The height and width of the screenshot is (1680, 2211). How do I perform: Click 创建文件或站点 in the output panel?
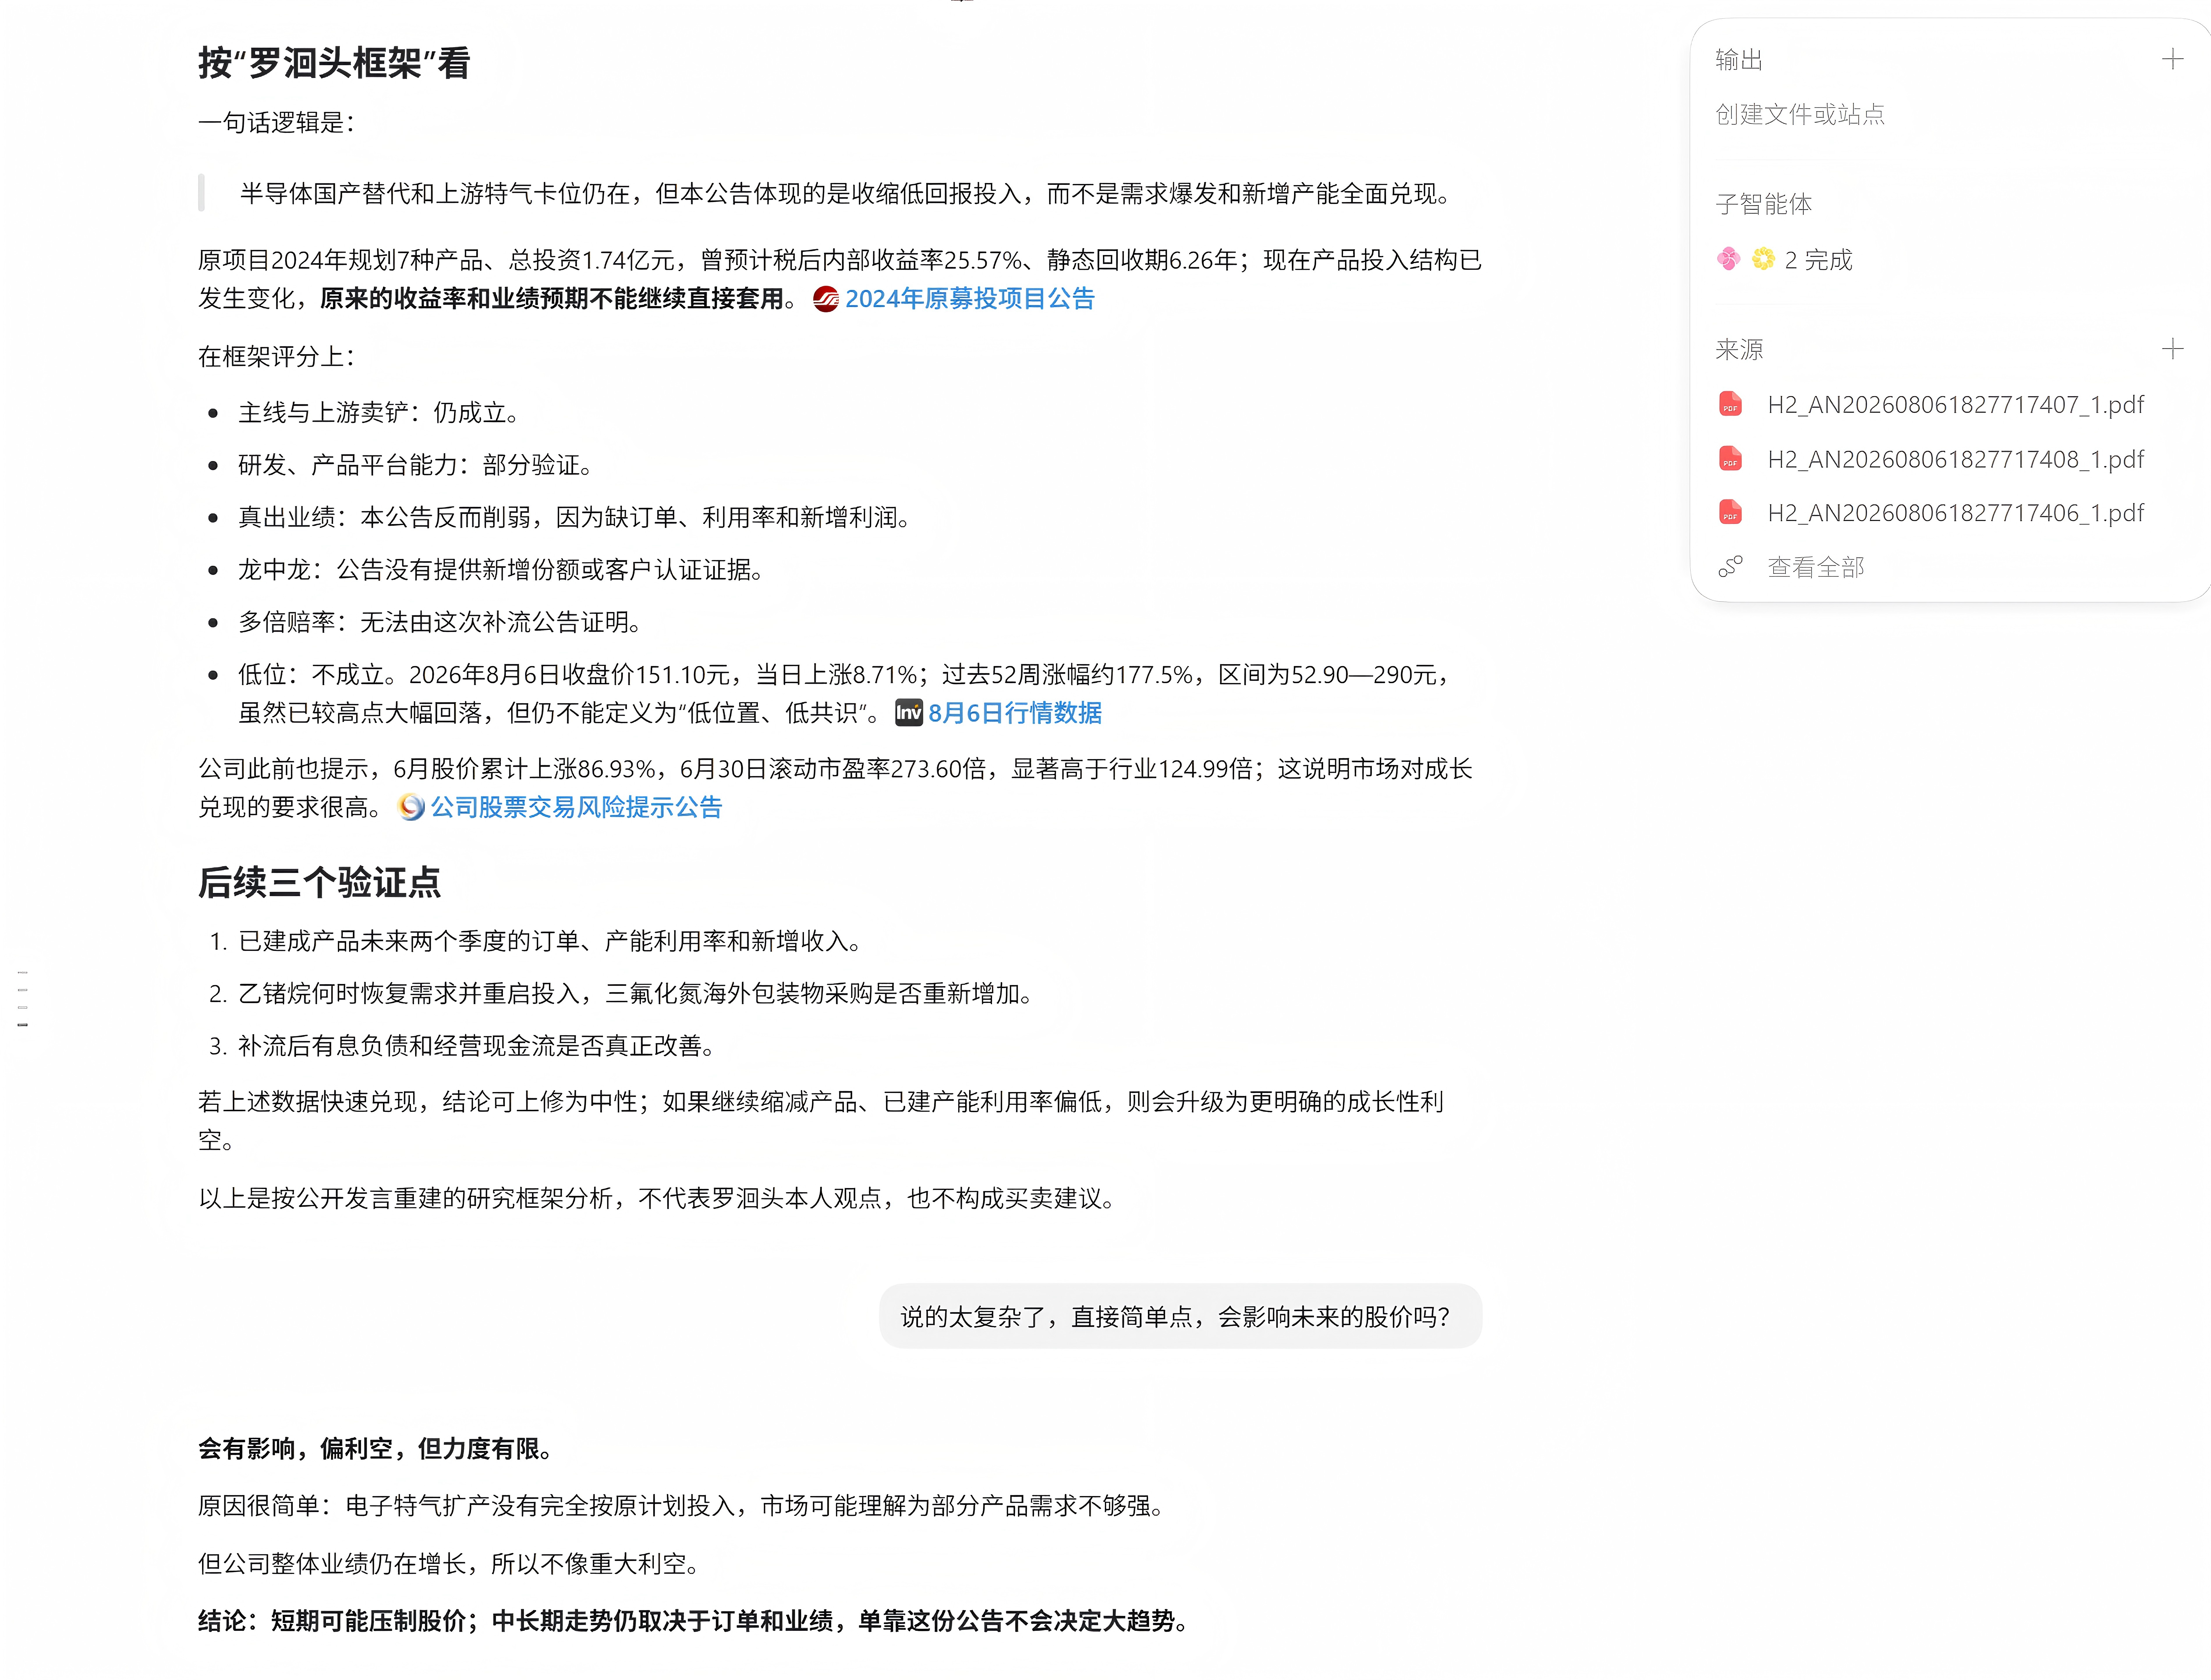pyautogui.click(x=1800, y=114)
